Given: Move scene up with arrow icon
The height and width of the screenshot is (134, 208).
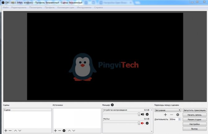Looking at the screenshot, I should pos(15,131).
